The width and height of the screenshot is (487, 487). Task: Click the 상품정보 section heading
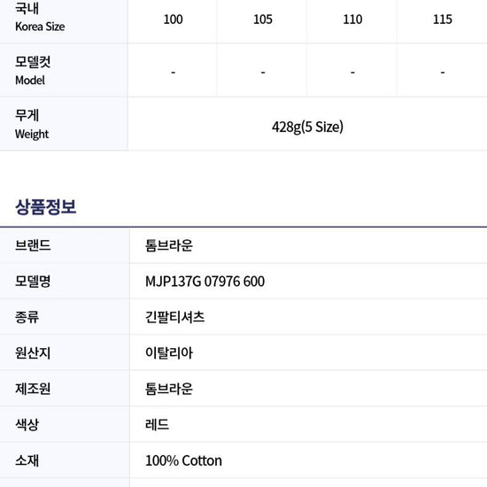(x=46, y=207)
